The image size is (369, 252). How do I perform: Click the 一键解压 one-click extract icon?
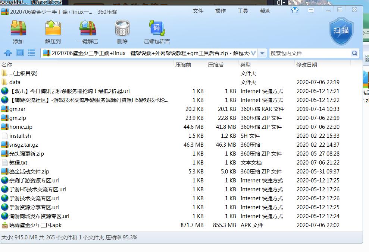pos(88,32)
